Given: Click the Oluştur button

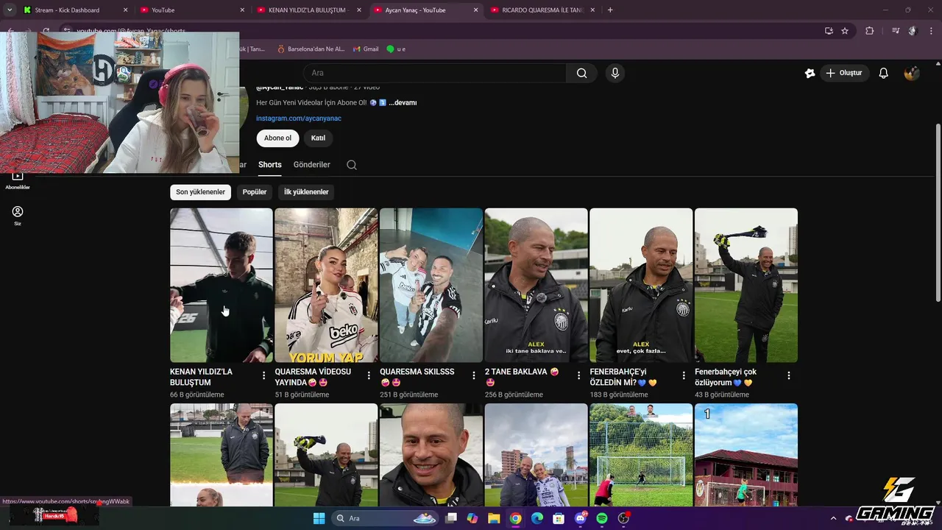Looking at the screenshot, I should pyautogui.click(x=844, y=73).
